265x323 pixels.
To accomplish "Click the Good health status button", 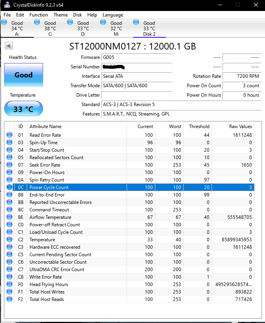I will pyautogui.click(x=24, y=75).
